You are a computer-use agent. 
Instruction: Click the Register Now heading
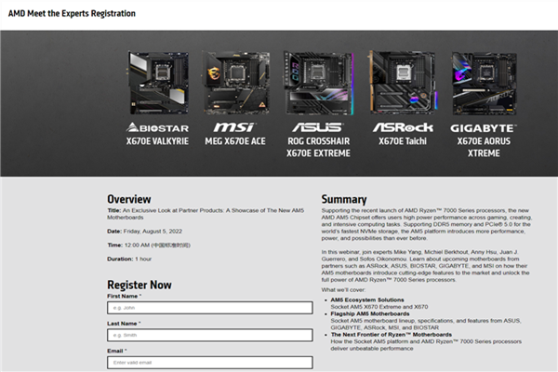(139, 285)
